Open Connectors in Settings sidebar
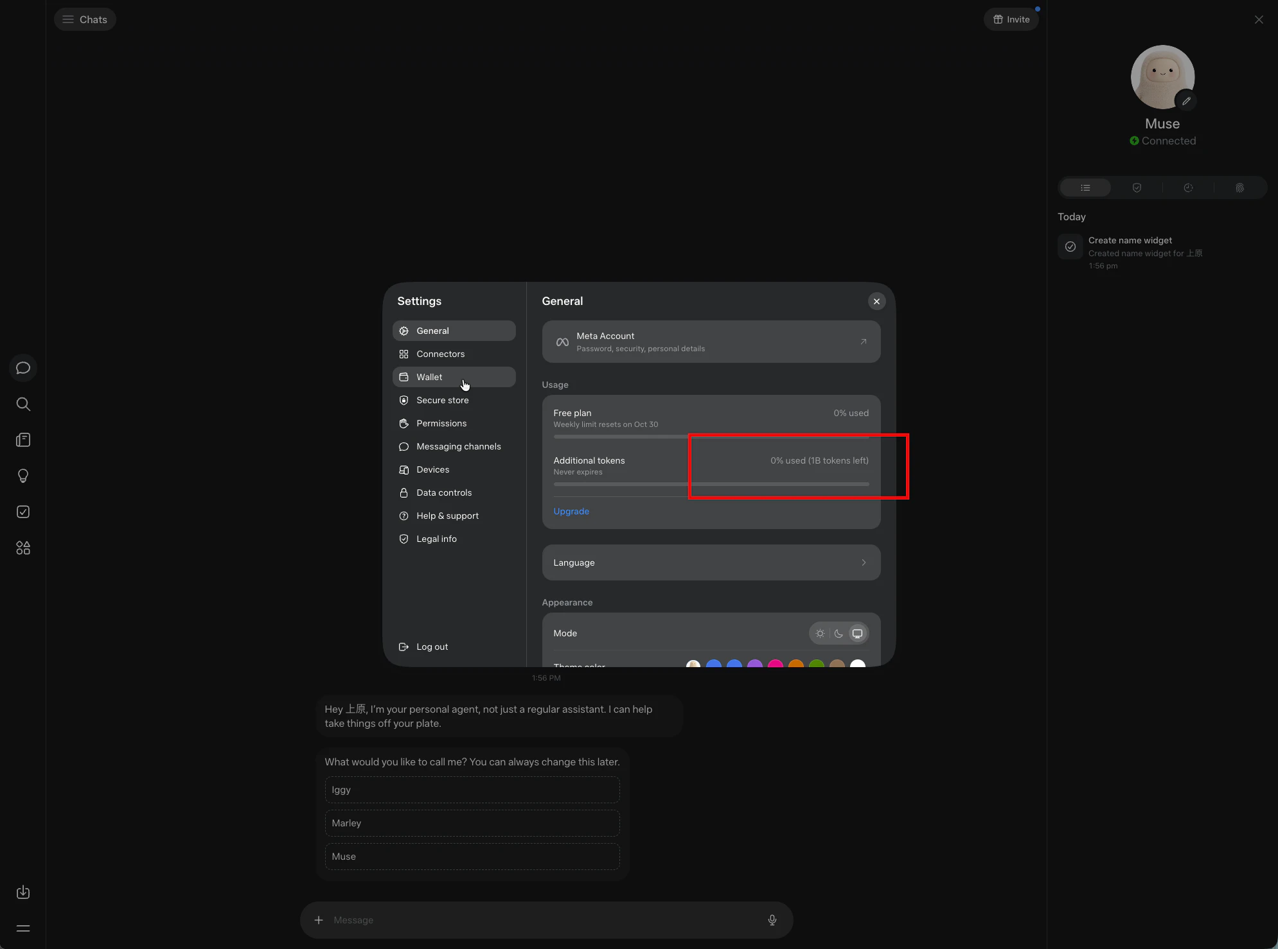This screenshot has height=949, width=1278. (x=454, y=354)
